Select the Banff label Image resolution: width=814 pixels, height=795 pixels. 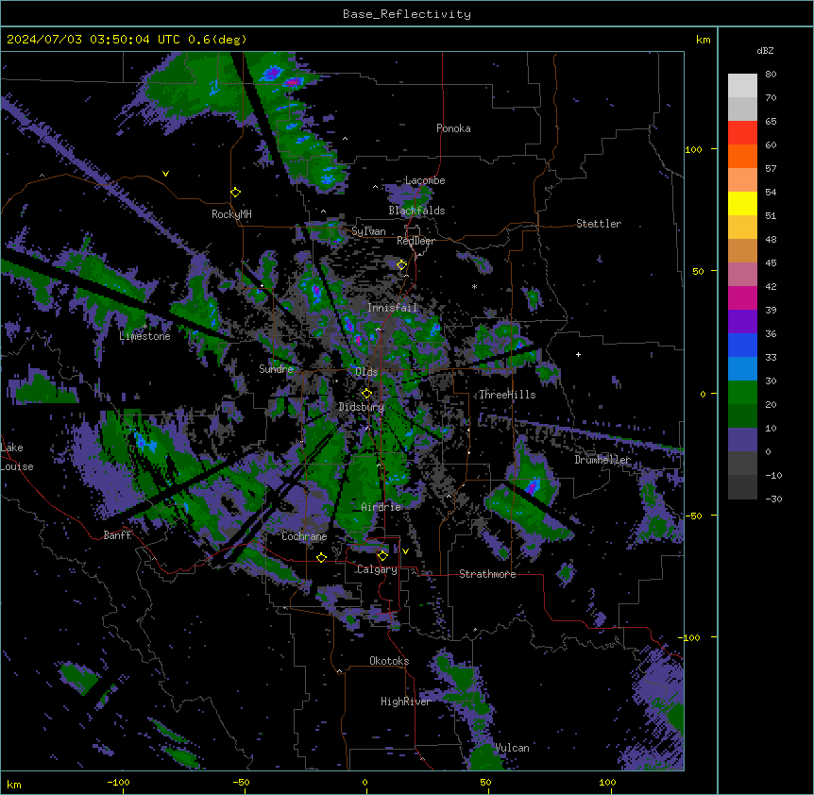[117, 535]
